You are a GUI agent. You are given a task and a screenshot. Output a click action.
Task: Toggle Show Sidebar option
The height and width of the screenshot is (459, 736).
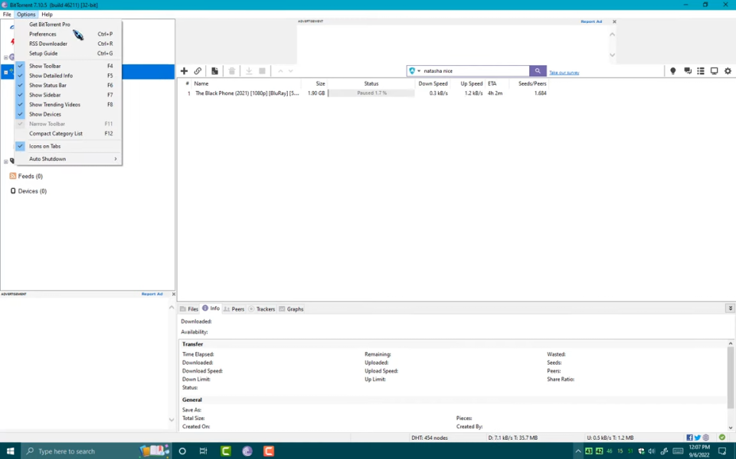[68, 95]
